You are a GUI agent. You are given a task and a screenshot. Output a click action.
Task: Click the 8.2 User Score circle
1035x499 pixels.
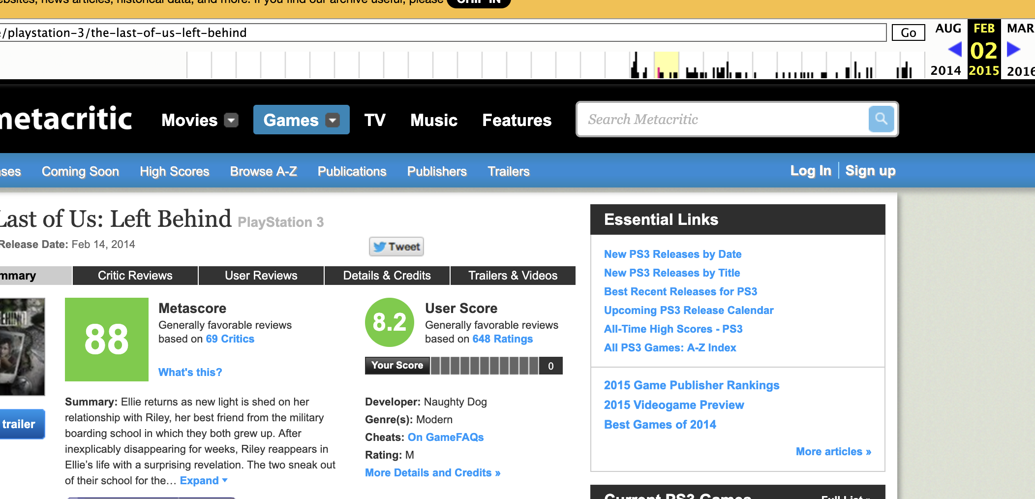390,322
